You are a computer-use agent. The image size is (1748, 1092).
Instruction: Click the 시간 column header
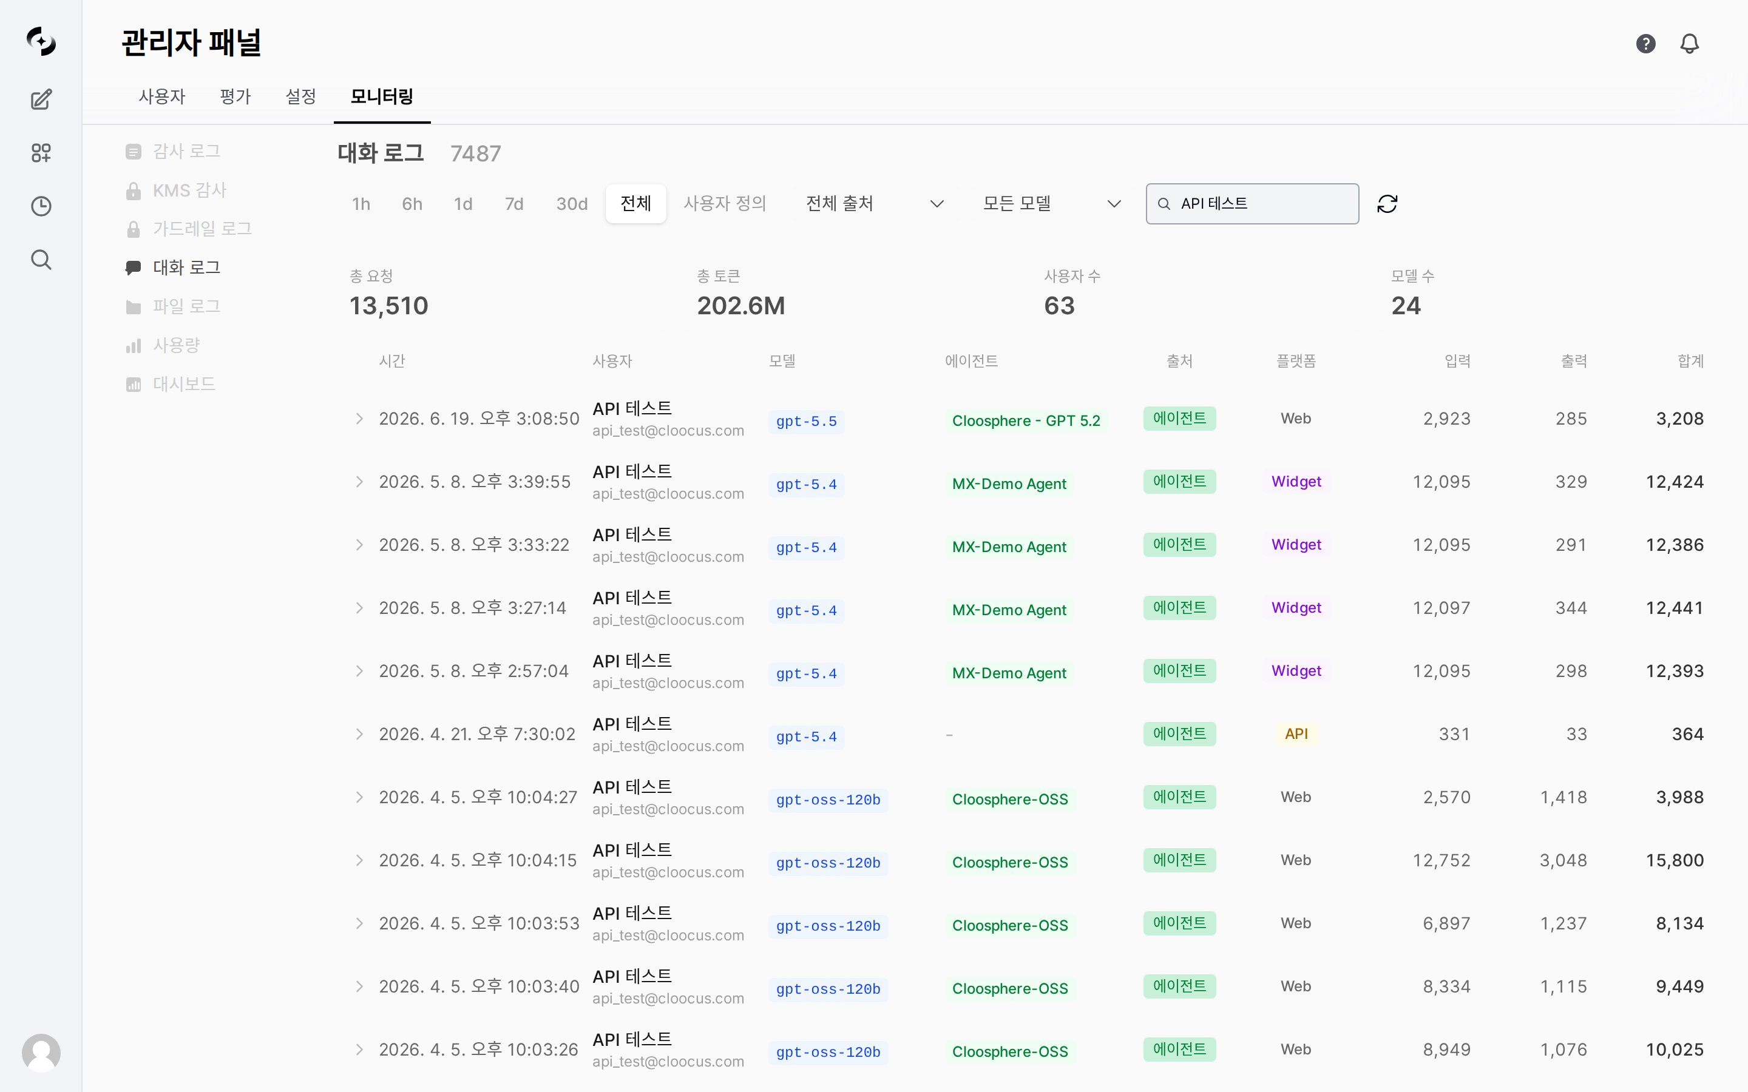(392, 361)
